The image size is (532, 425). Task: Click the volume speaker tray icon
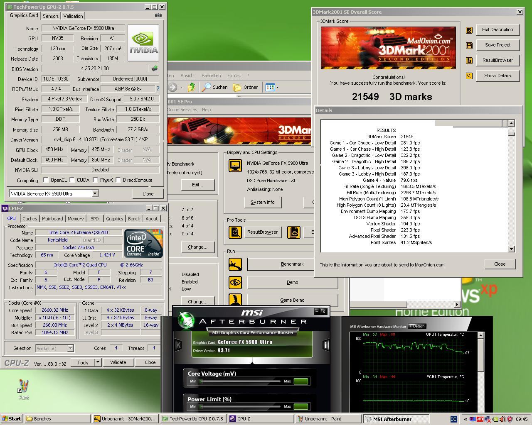coord(502,419)
